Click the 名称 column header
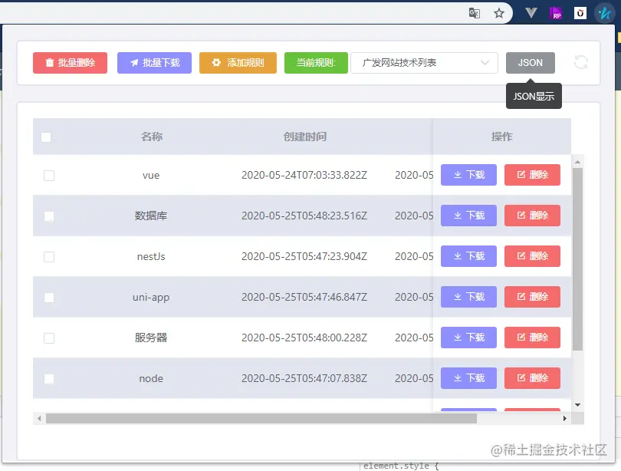The height and width of the screenshot is (471, 621). [151, 137]
